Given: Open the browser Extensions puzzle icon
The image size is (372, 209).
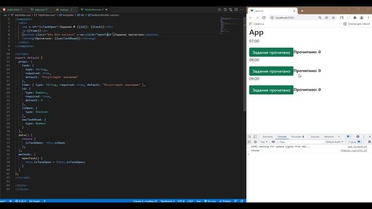Looking at the screenshot, I should click(x=355, y=18).
